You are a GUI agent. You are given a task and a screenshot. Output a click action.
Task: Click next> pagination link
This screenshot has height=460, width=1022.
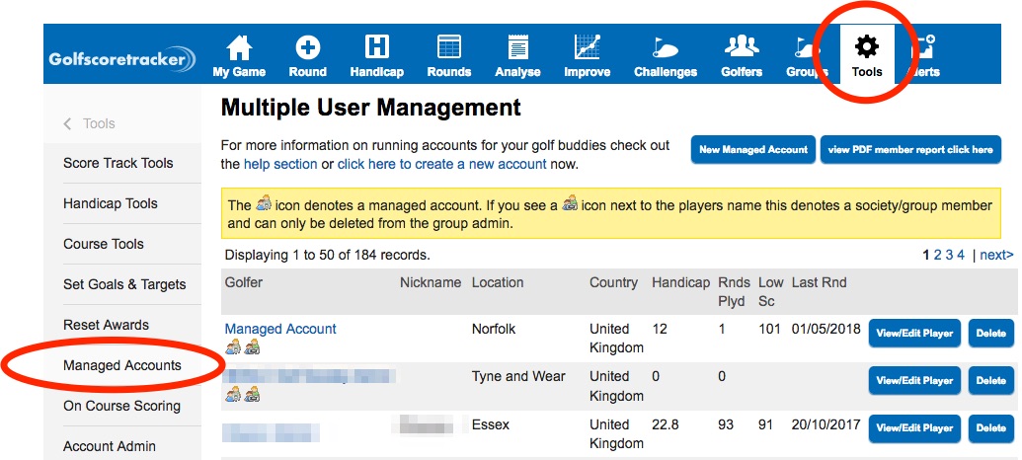pyautogui.click(x=996, y=255)
